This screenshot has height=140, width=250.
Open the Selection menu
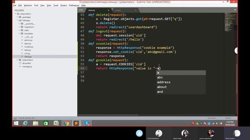coord(28,5)
